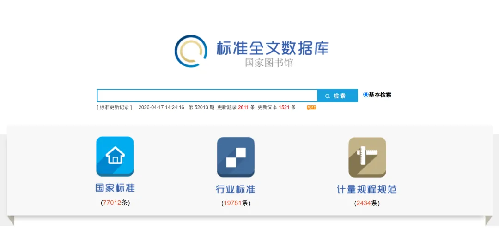Click the update timestamp 2026-04-17 14:24:16
This screenshot has width=499, height=244.
[161, 107]
